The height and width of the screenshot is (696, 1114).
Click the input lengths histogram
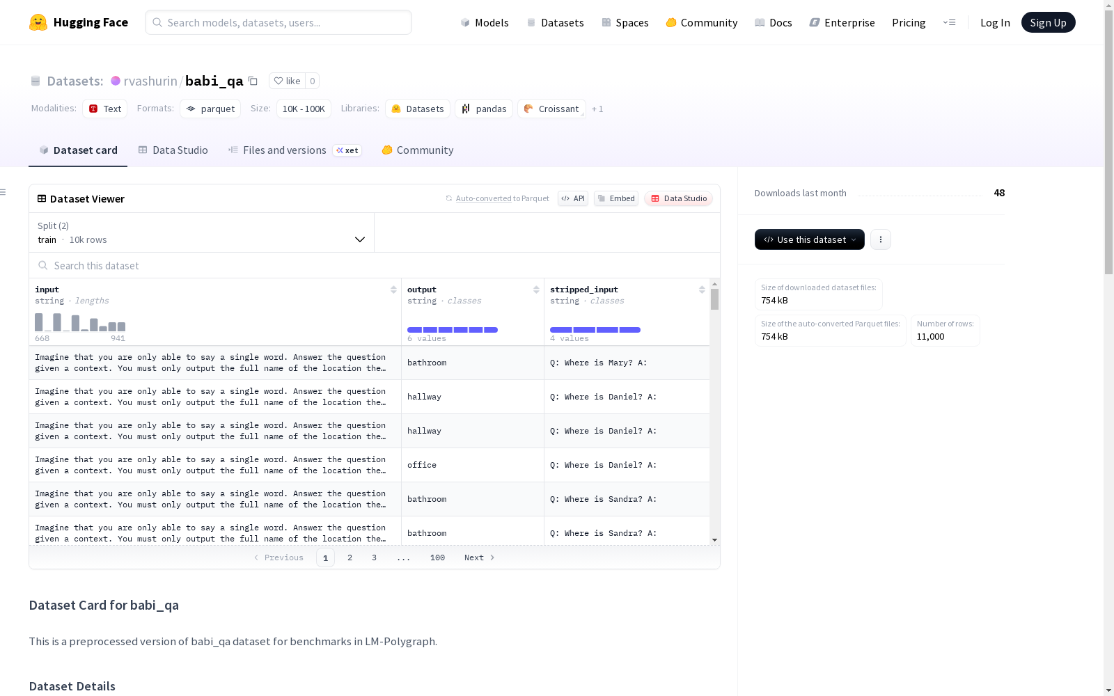[x=80, y=322]
